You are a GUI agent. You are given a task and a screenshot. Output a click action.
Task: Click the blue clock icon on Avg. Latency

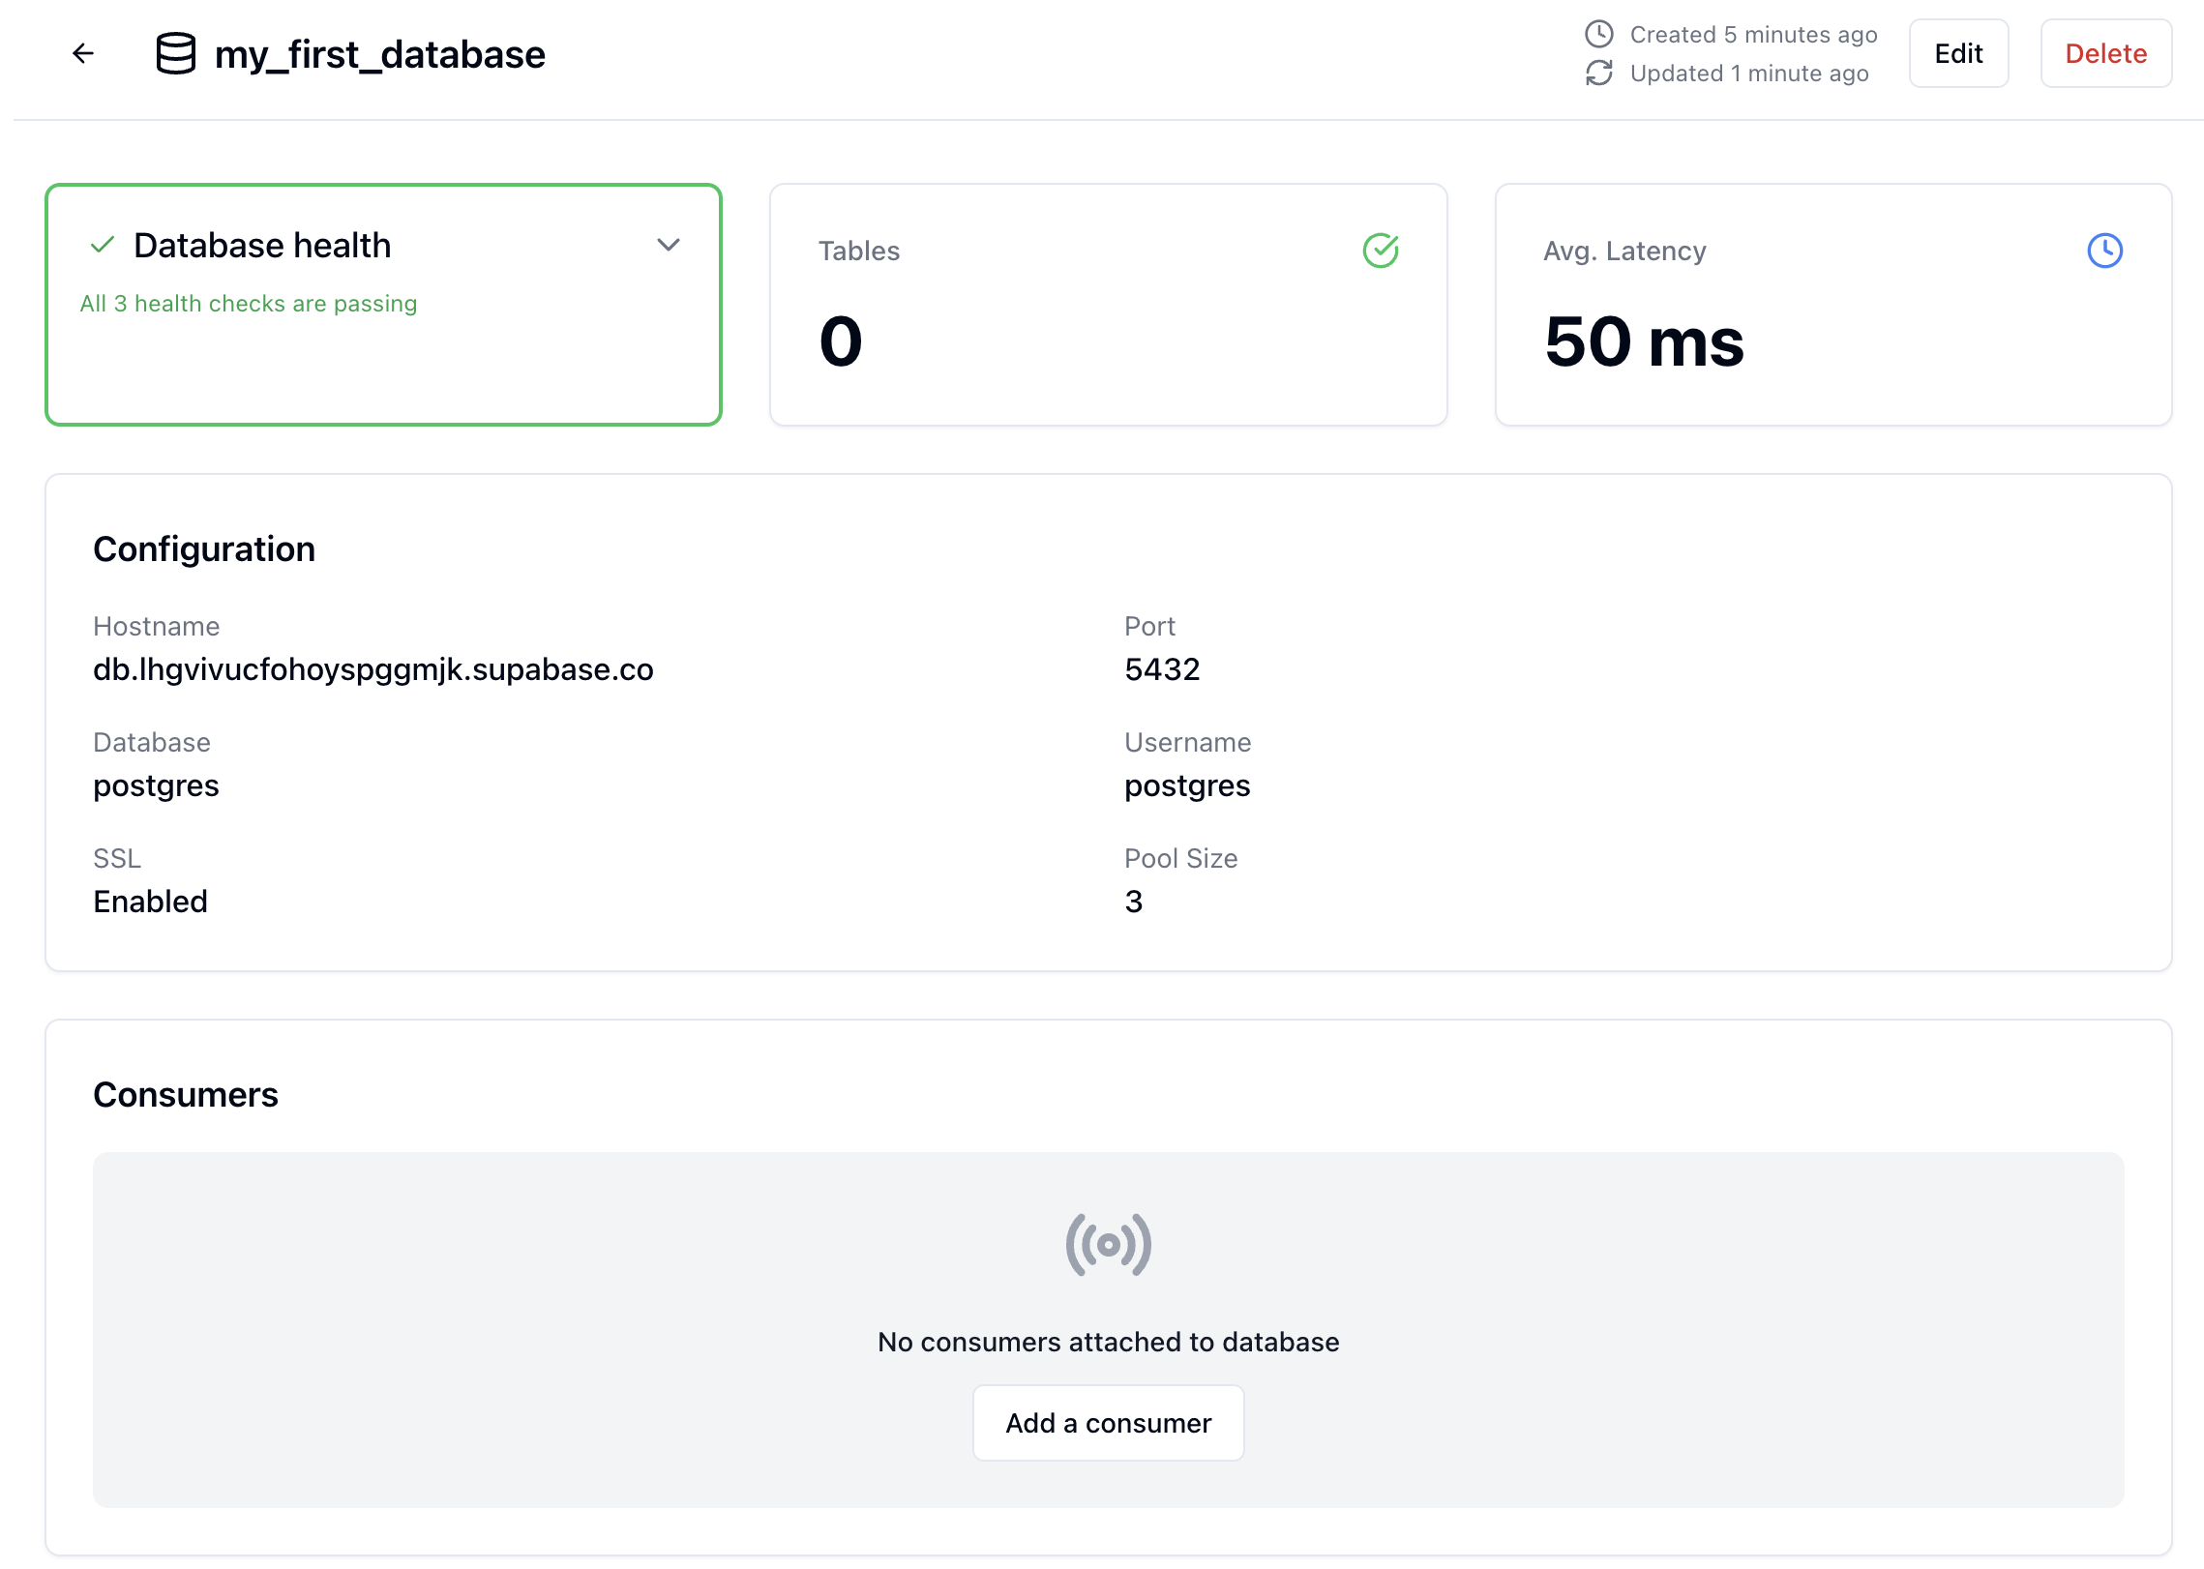(x=2105, y=251)
